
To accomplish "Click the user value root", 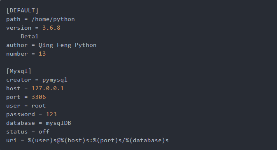I will (x=39, y=106).
